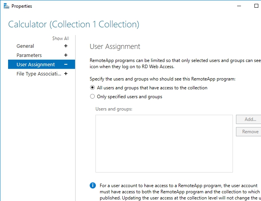The image size is (261, 201).
Task: Click inside the Users and groups list box
Action: tap(164, 143)
